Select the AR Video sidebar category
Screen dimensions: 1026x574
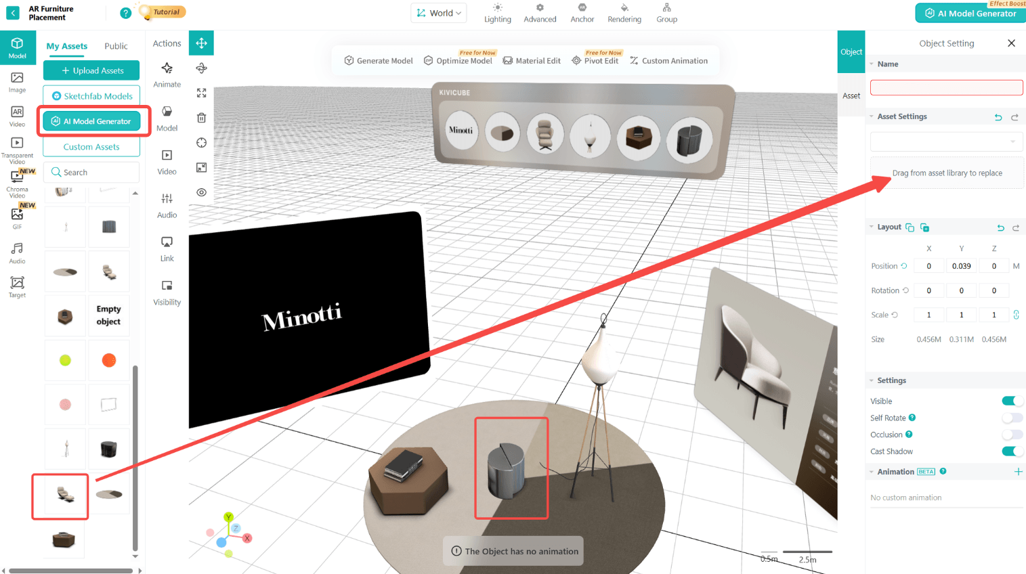coord(17,116)
